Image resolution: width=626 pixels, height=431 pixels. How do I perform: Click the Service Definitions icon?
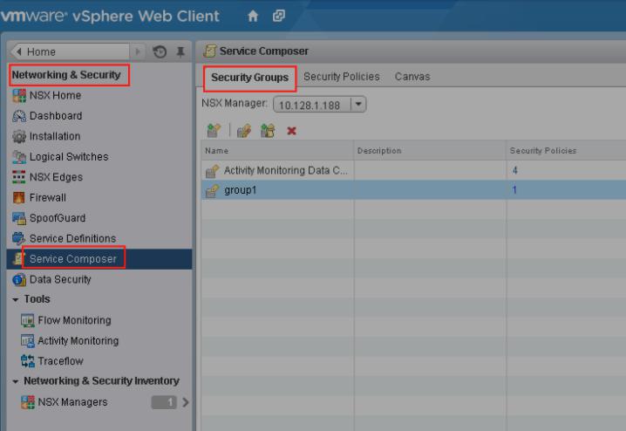click(x=19, y=238)
